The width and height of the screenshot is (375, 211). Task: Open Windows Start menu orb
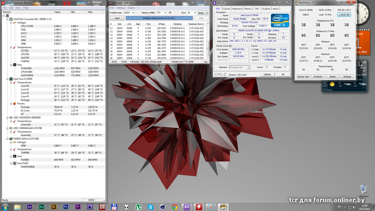[x=5, y=207]
